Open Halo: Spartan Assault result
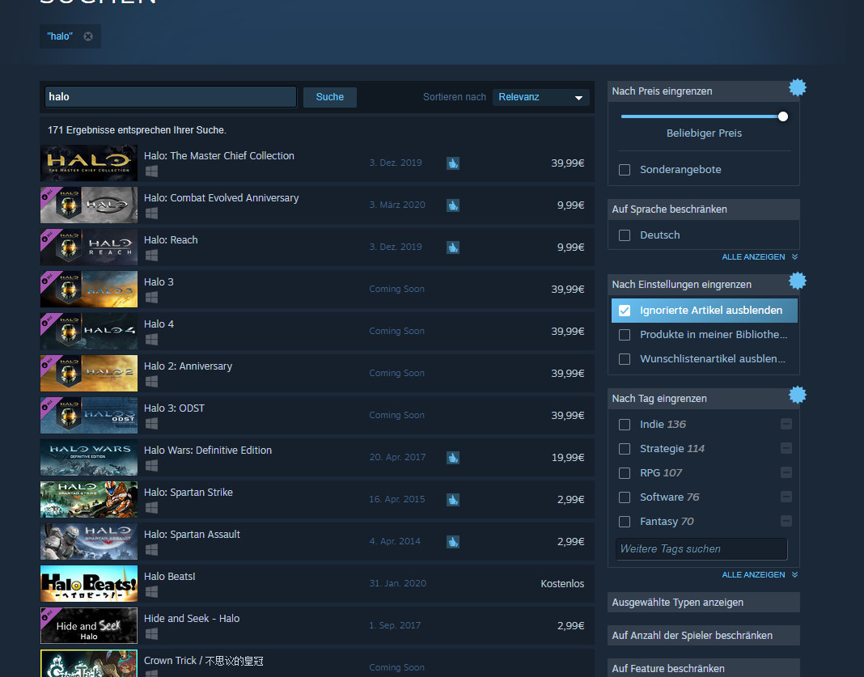The width and height of the screenshot is (864, 677). pyautogui.click(x=317, y=541)
